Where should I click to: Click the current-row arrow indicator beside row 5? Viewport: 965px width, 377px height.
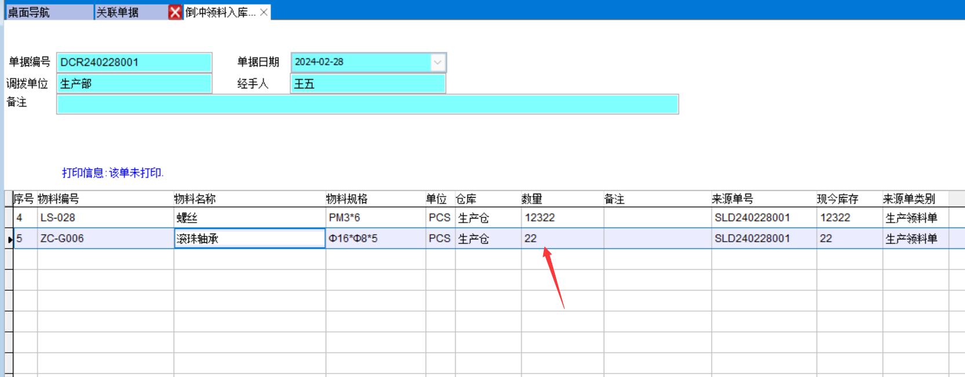(x=10, y=239)
